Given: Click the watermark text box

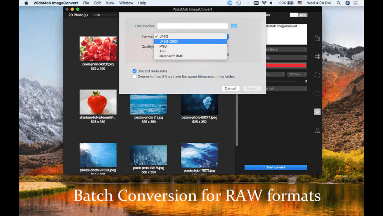Looking at the screenshot, I should [286, 34].
